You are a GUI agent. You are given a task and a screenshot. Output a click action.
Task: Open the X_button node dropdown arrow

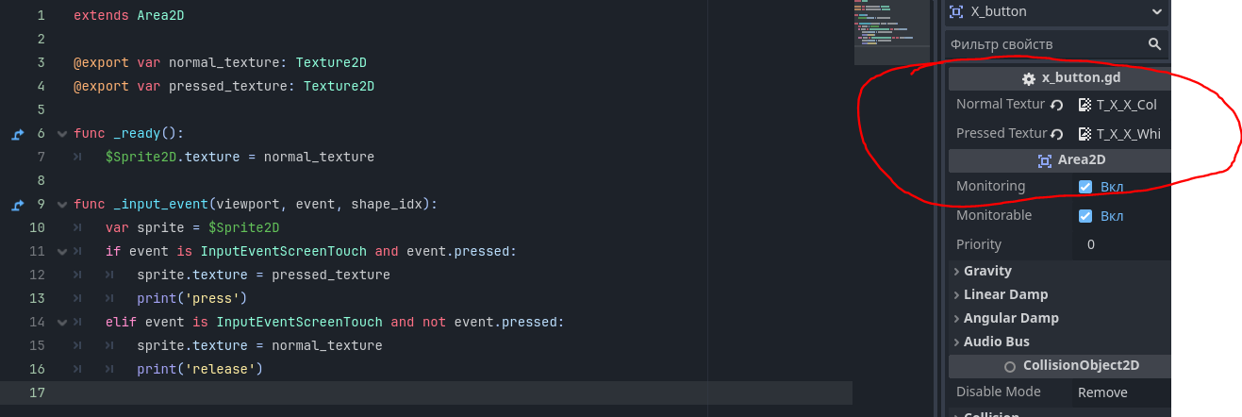point(1157,12)
